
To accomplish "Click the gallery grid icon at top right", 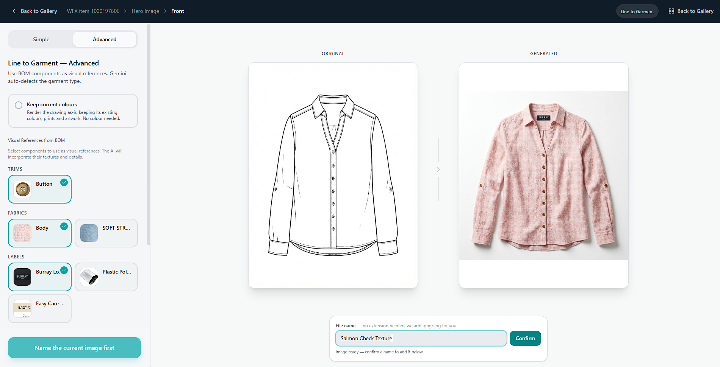I will click(671, 11).
